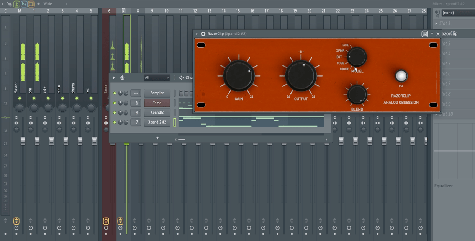This screenshot has height=241, width=475.
Task: Select DIODE model label
Action: click(344, 69)
